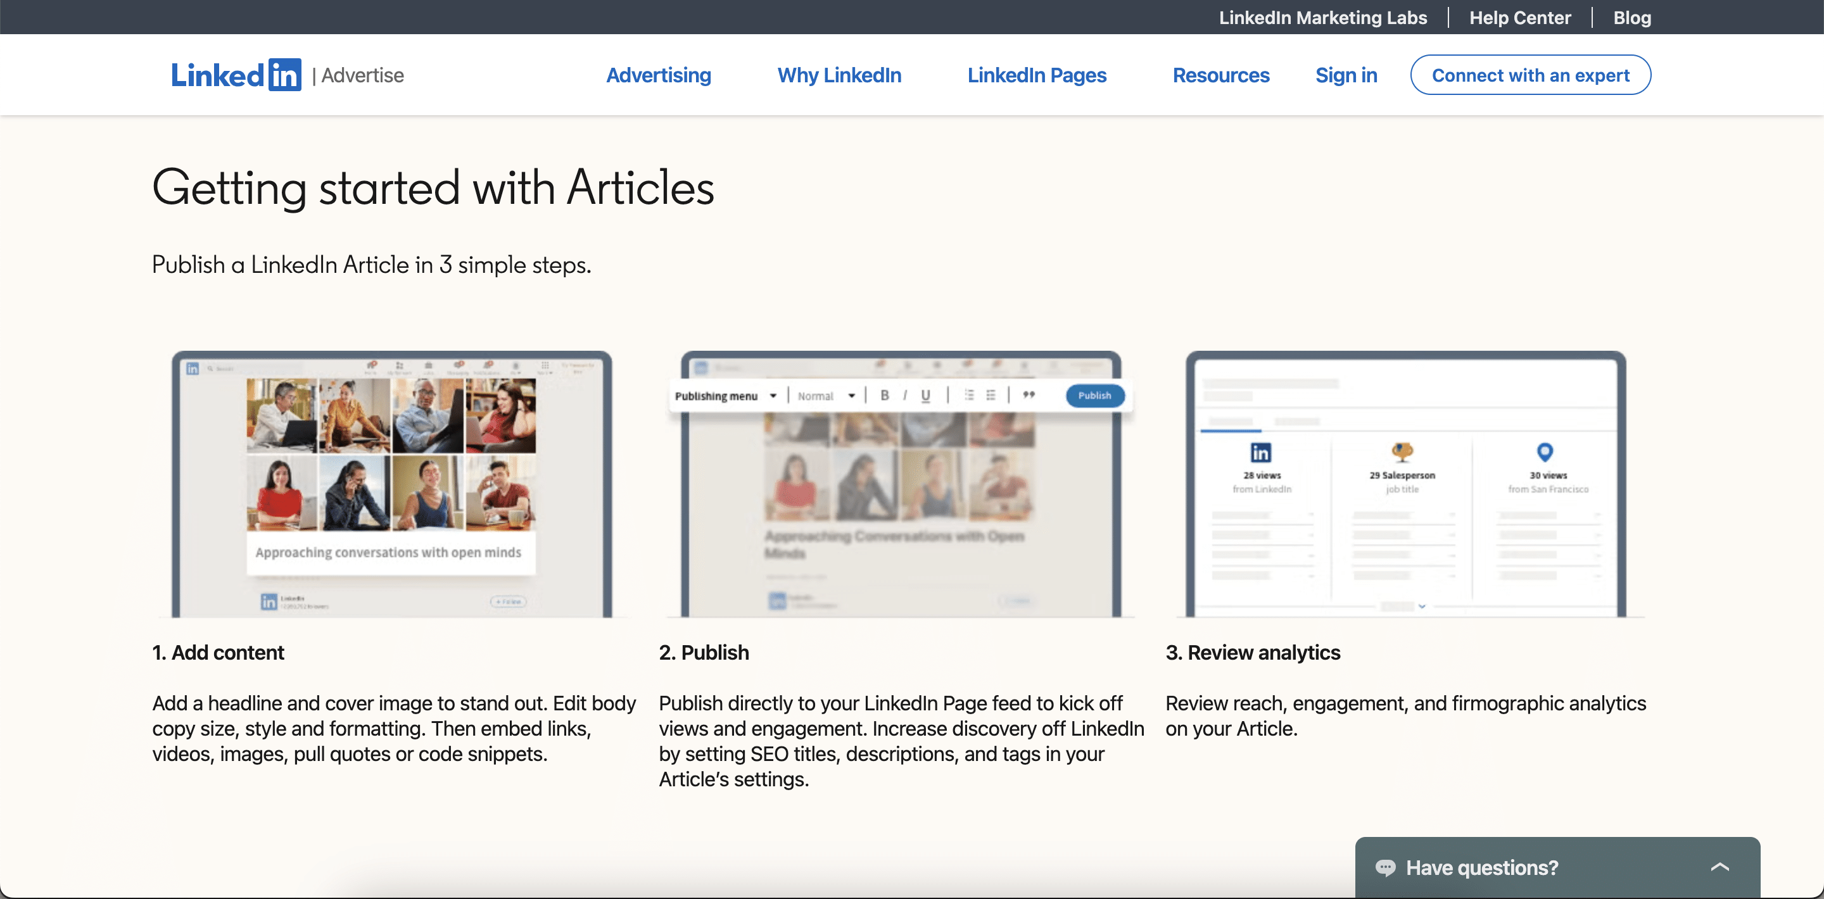The image size is (1824, 899).
Task: Click the Sign in link
Action: (x=1346, y=75)
